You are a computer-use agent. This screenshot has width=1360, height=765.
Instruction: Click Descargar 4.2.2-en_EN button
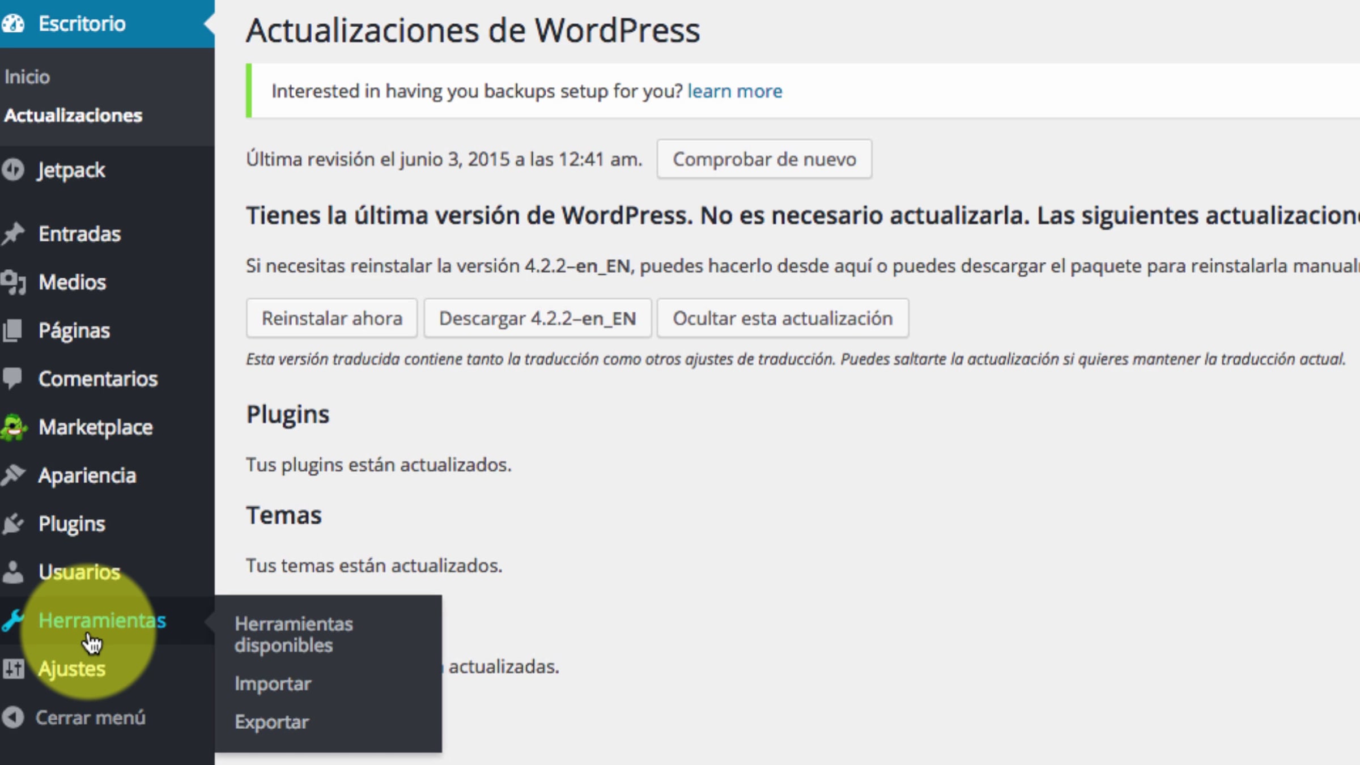pos(537,318)
